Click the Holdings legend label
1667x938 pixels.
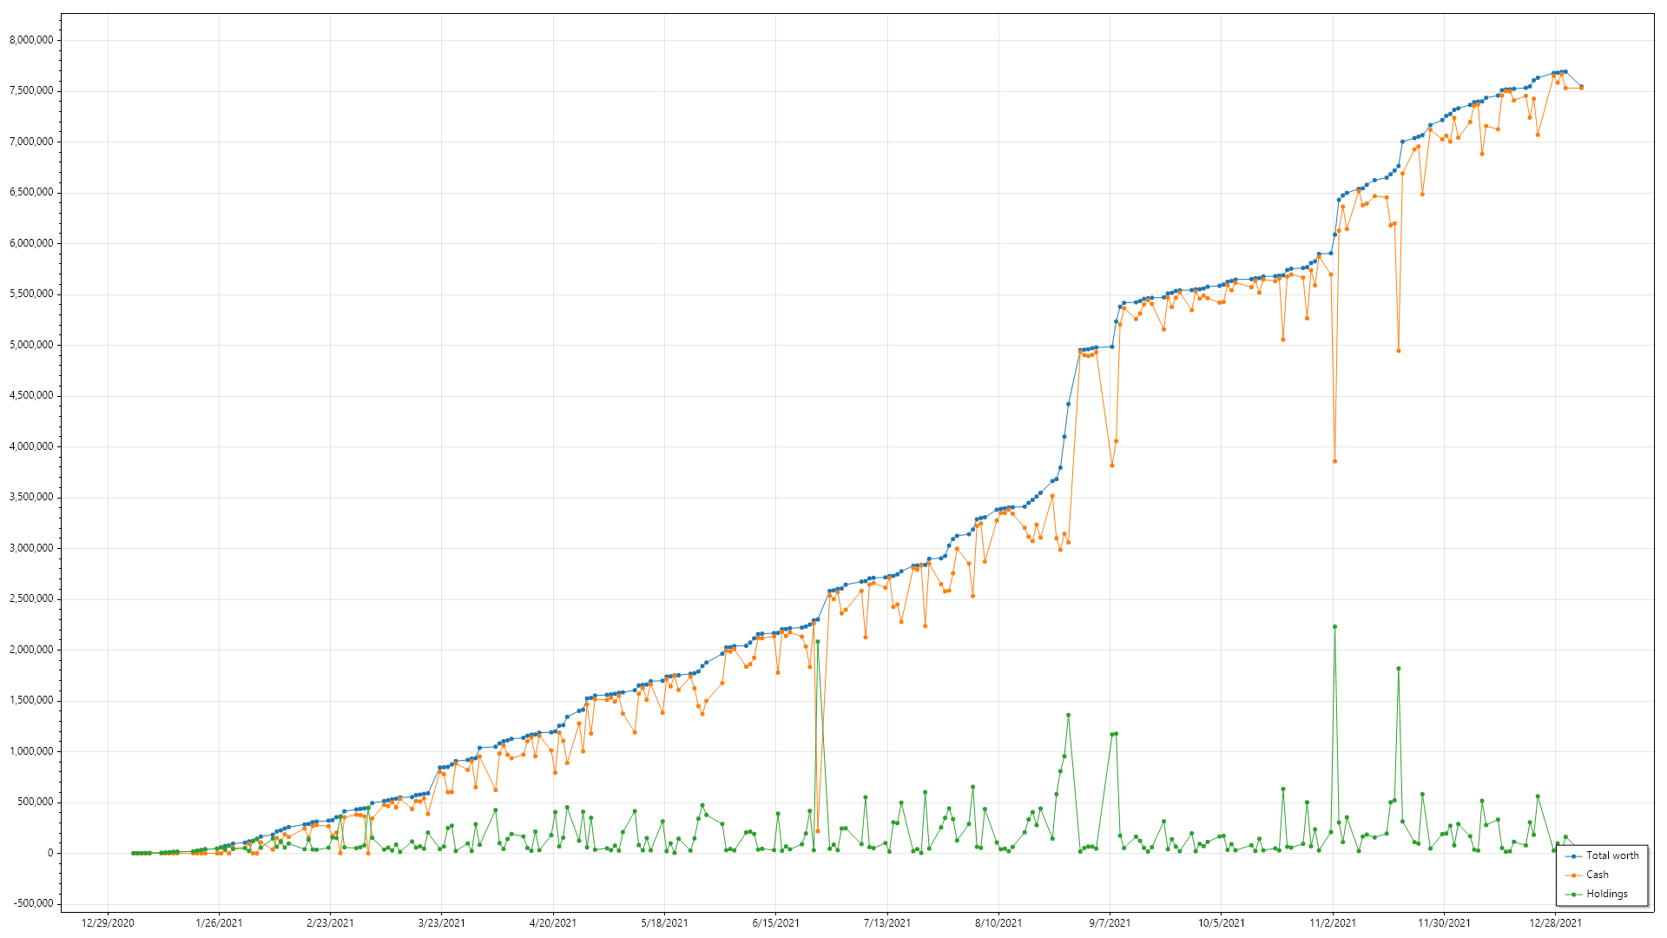pyautogui.click(x=1607, y=895)
